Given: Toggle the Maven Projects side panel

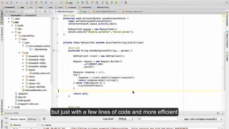Looking at the screenshot, I should point(227,39).
